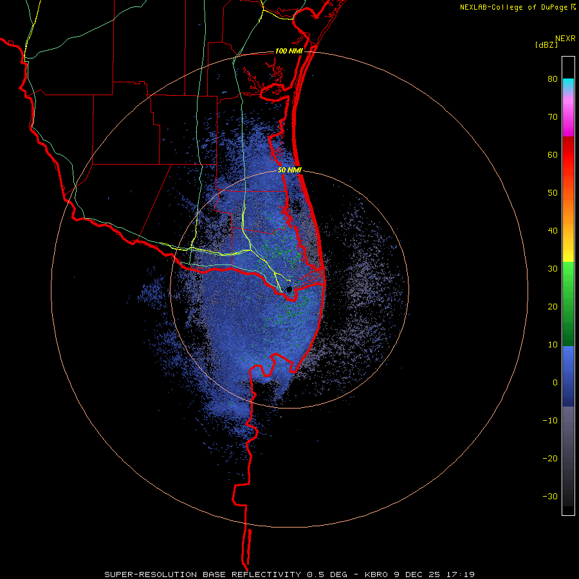Click the red band of the color bar
This screenshot has width=579, height=579.
tap(568, 155)
